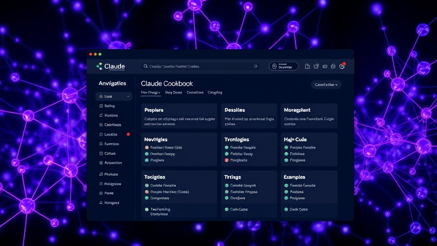Click the icon of the sidebar item with red dot
Image resolution: width=437 pixels, height=246 pixels.
point(101,134)
